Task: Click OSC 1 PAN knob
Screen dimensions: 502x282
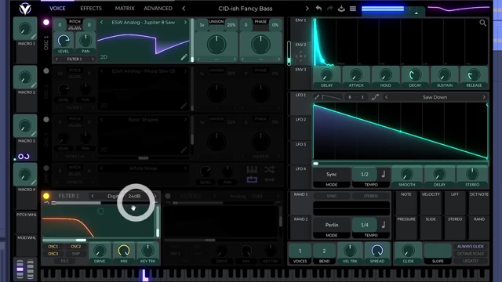Action: [85, 41]
